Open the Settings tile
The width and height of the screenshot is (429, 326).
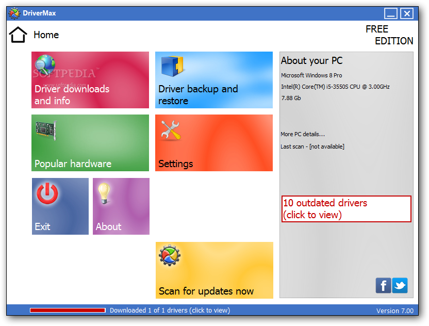pyautogui.click(x=214, y=143)
